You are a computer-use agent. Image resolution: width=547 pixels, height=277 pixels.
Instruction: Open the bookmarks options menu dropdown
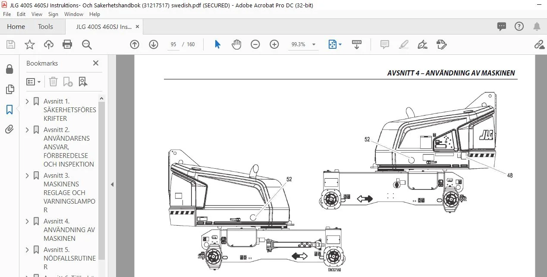tap(34, 82)
